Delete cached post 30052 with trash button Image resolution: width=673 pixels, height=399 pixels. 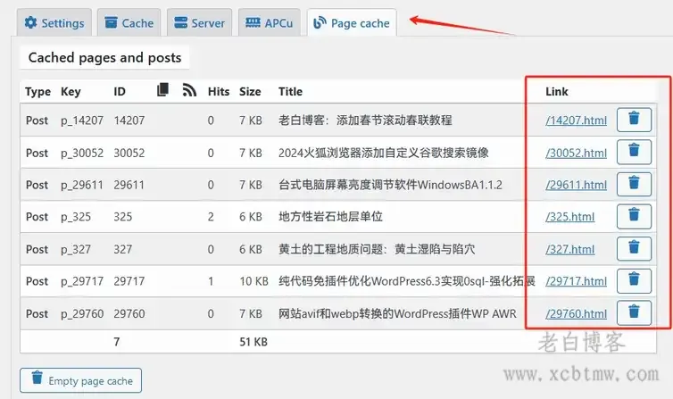click(x=634, y=152)
